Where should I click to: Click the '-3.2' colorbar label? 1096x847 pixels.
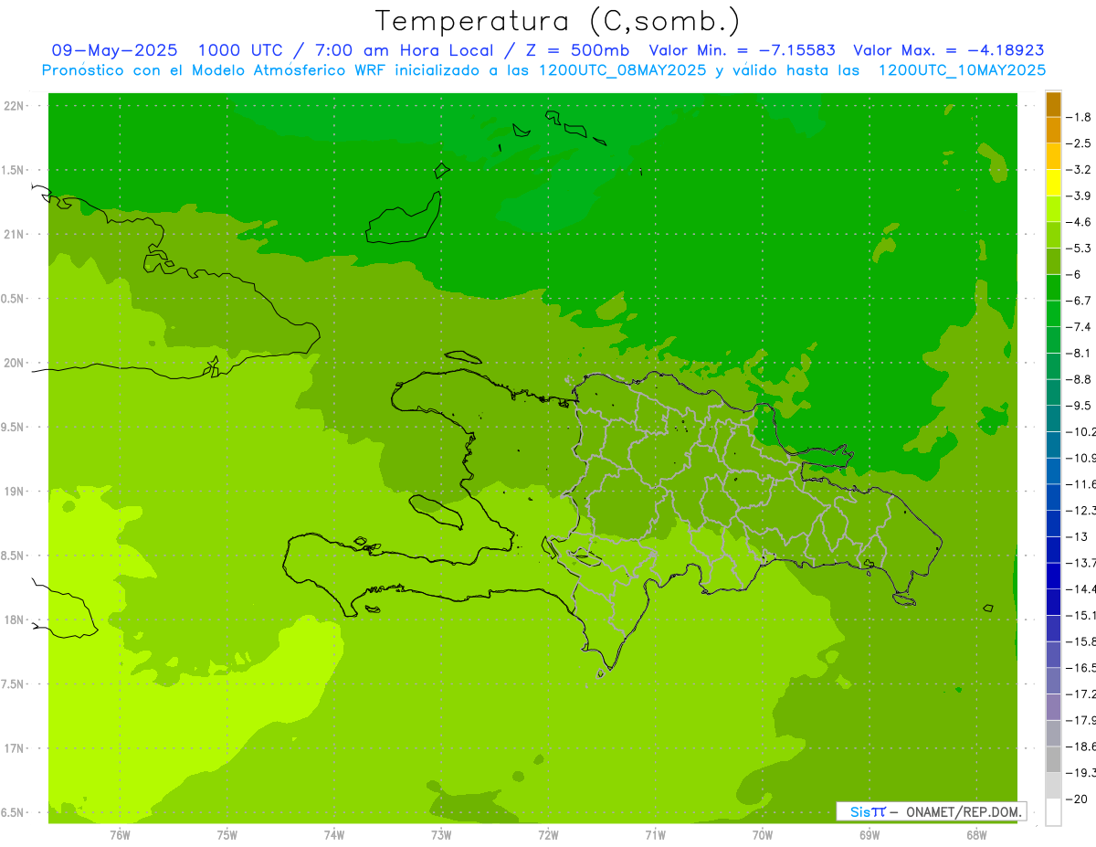(1079, 169)
